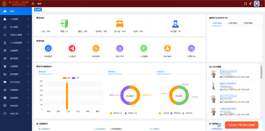Click the font size icon in header
Screen dimensions: 265x131
pos(250,4)
